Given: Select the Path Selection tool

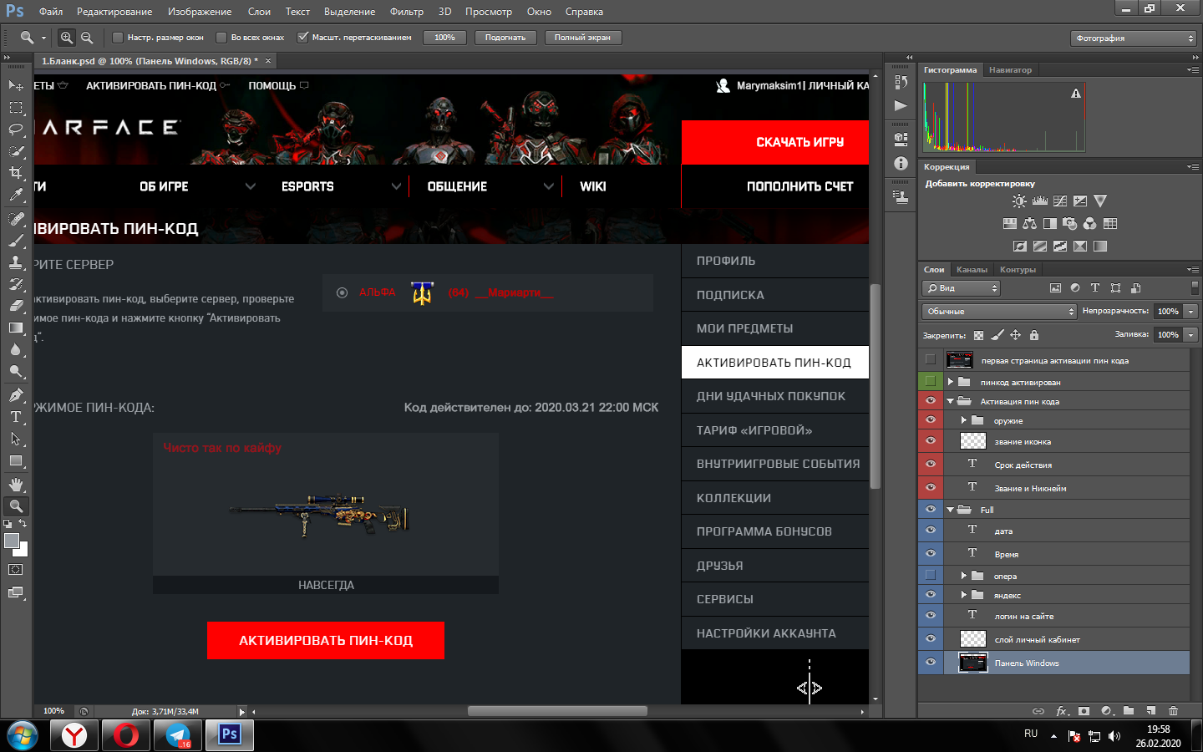Looking at the screenshot, I should (16, 439).
